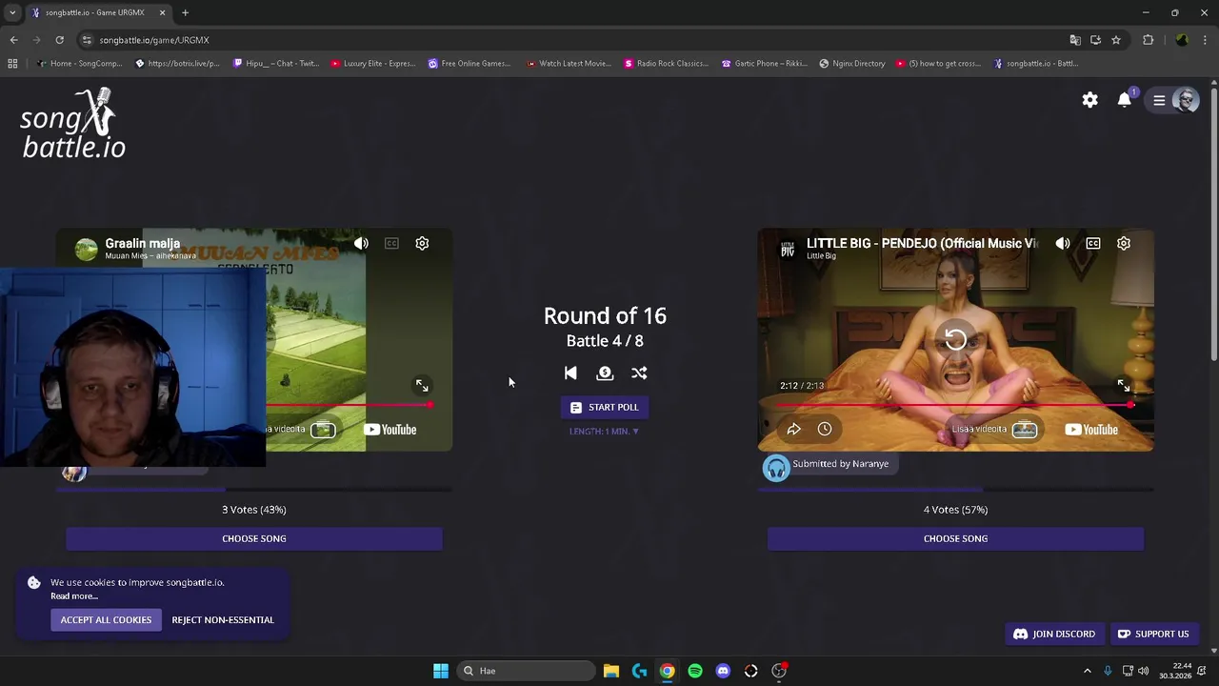This screenshot has width=1219, height=686.
Task: Toggle captions on the PENDEJO video
Action: click(x=1093, y=243)
